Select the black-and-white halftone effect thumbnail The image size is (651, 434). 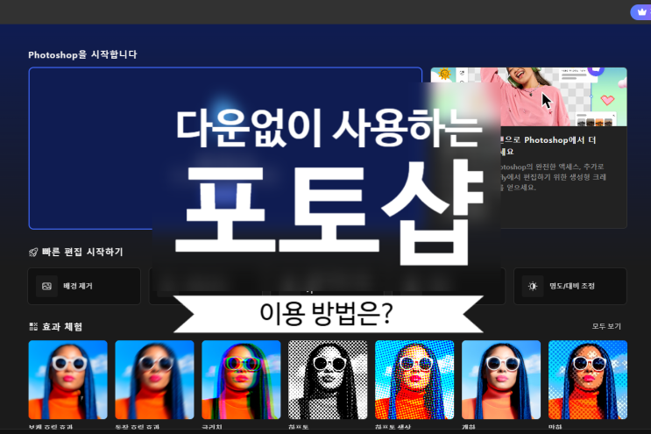click(x=328, y=380)
